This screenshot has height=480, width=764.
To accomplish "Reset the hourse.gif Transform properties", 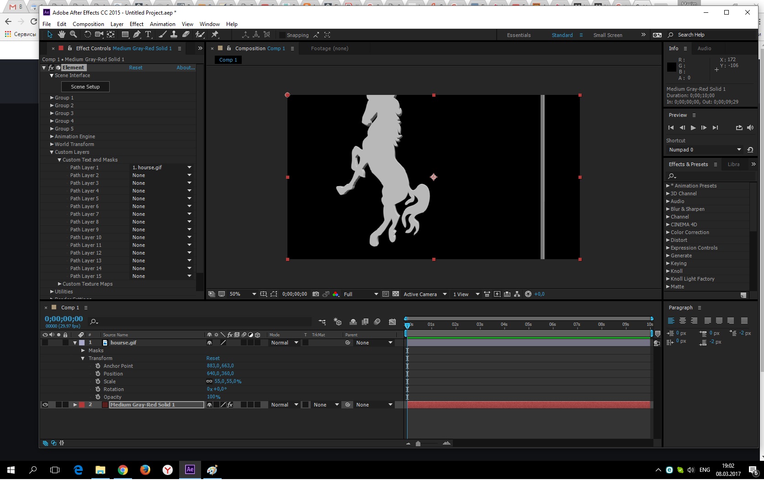I will pyautogui.click(x=213, y=358).
